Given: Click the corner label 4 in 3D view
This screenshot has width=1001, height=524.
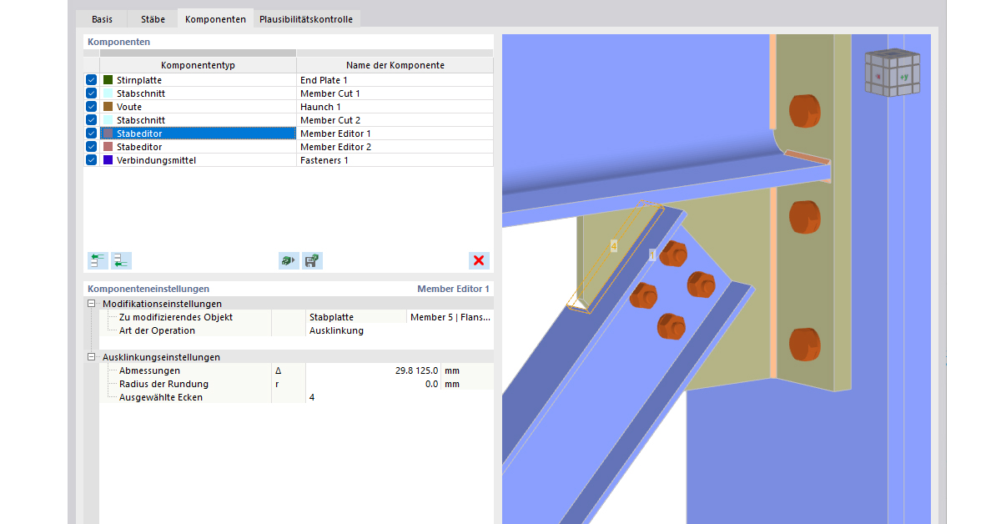Looking at the screenshot, I should coord(613,245).
